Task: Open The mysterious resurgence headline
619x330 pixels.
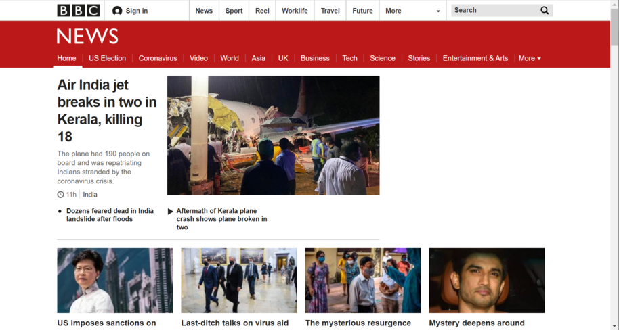Action: pyautogui.click(x=358, y=323)
